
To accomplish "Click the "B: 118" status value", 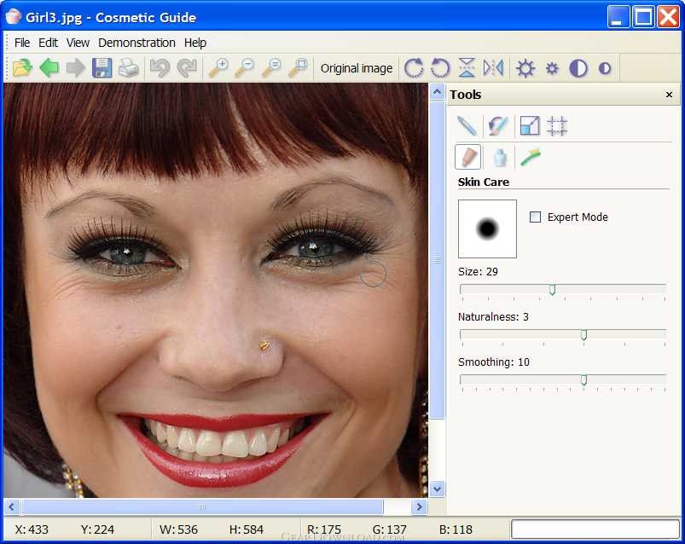I will click(x=456, y=530).
